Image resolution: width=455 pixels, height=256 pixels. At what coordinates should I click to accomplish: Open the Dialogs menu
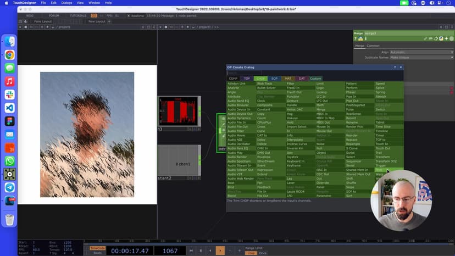pyautogui.click(x=67, y=3)
